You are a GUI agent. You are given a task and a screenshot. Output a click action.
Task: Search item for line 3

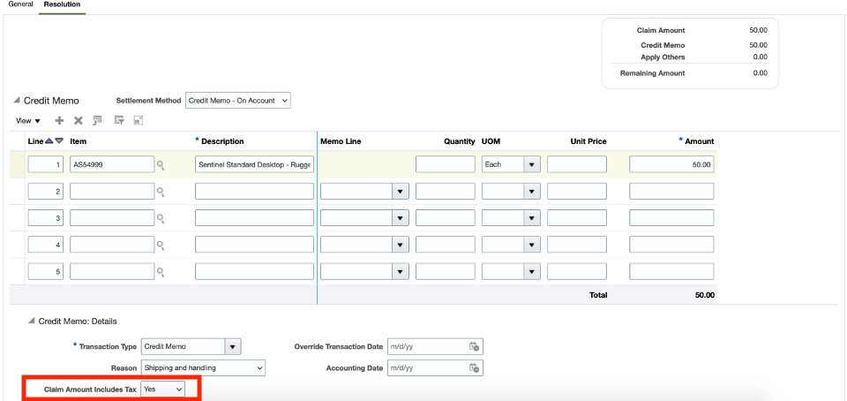161,218
